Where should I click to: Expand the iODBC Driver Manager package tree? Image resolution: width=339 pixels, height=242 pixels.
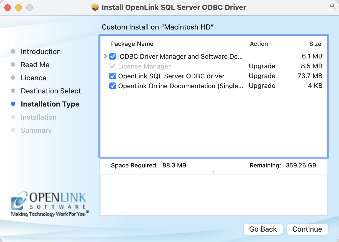[106, 57]
